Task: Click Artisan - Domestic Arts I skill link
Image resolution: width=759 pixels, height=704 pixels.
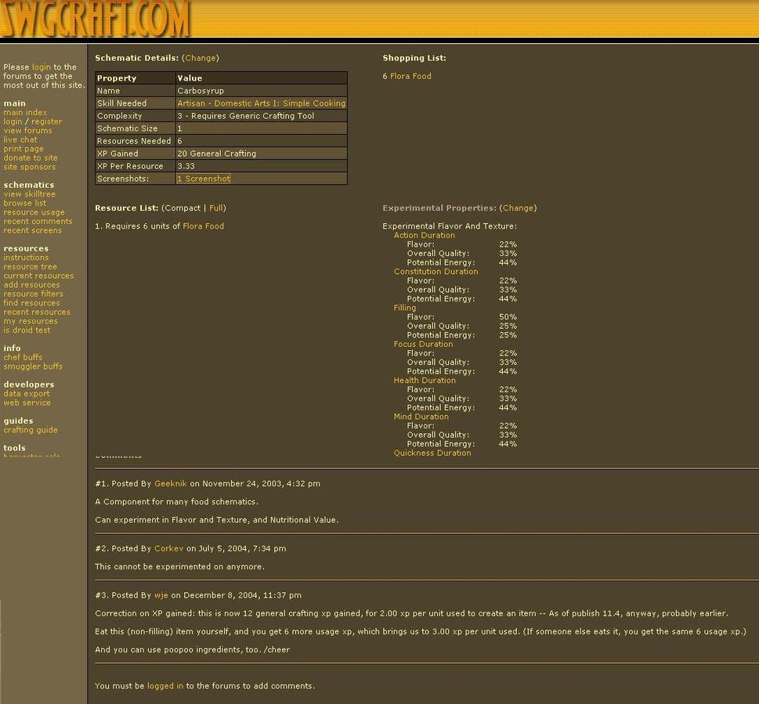Action: 261,103
